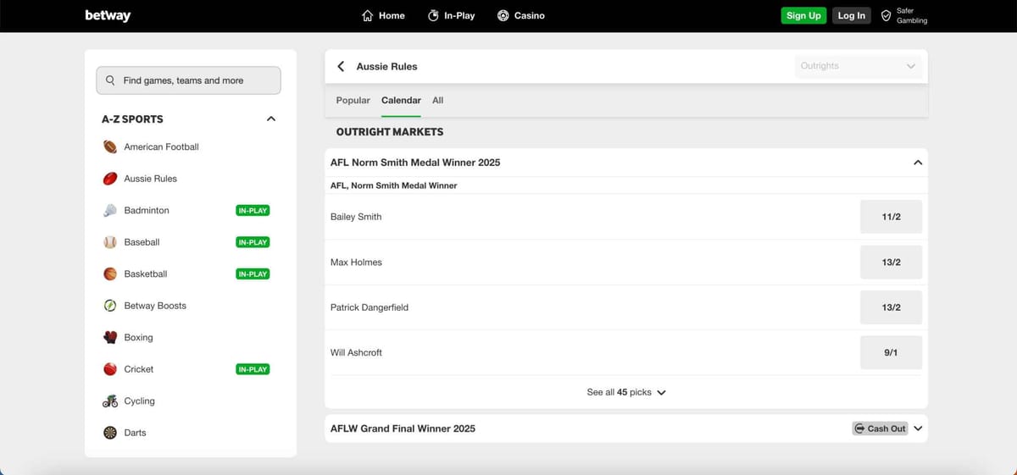The height and width of the screenshot is (475, 1017).
Task: Click the back arrow beside Aussie Rules
Action: [x=341, y=66]
